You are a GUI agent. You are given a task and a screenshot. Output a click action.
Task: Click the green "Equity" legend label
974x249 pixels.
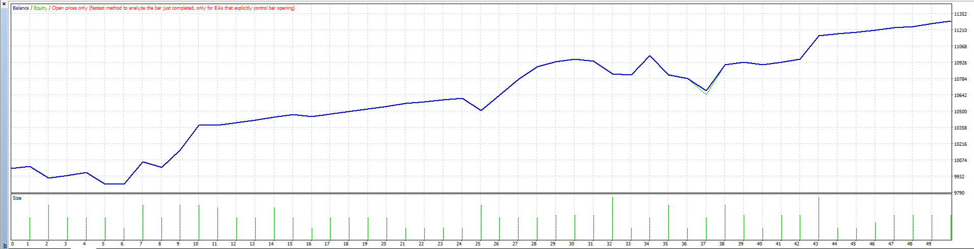point(40,8)
